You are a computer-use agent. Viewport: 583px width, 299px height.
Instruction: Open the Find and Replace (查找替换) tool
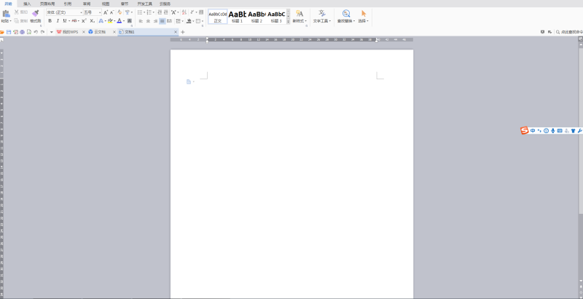(x=345, y=15)
